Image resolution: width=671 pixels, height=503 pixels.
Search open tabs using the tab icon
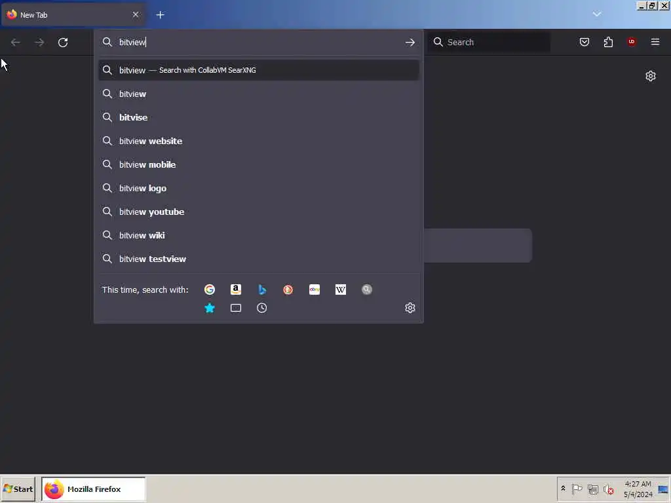point(236,308)
